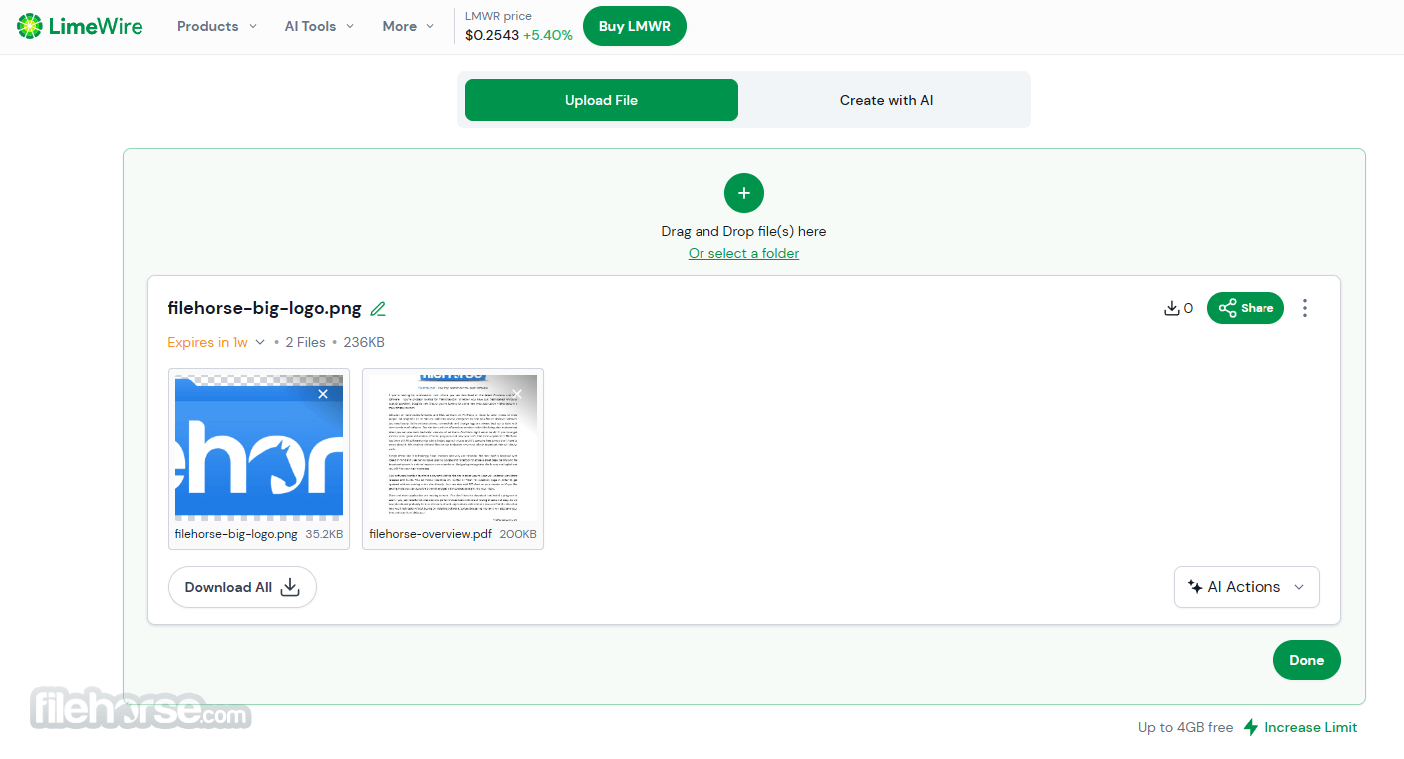Click the filehorse-big-logo.png title heading
The width and height of the screenshot is (1404, 759).
point(264,308)
